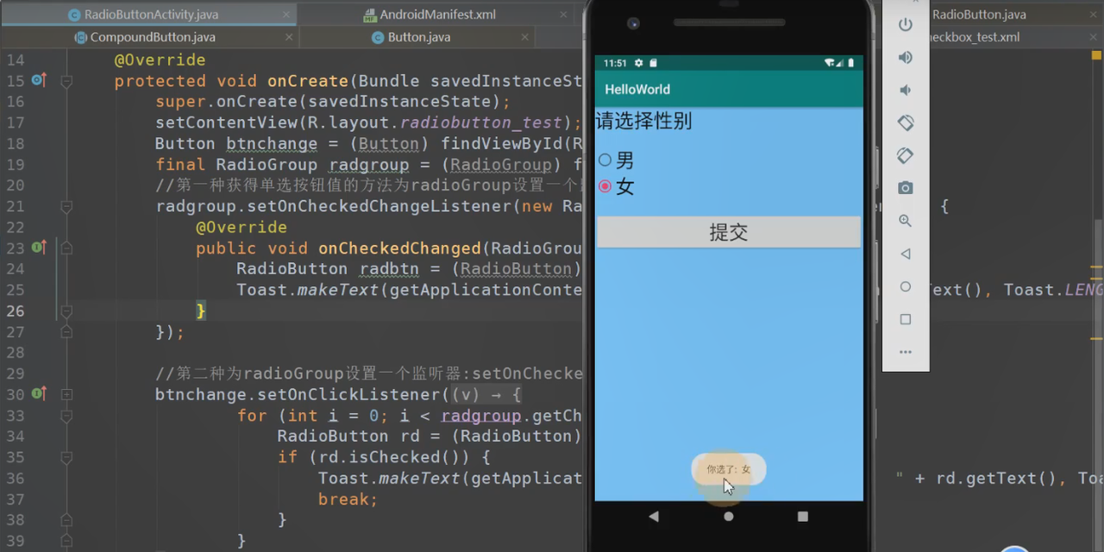Click the volume down icon in emulator sidebar
Screen dimensions: 1104x552
pyautogui.click(x=905, y=90)
